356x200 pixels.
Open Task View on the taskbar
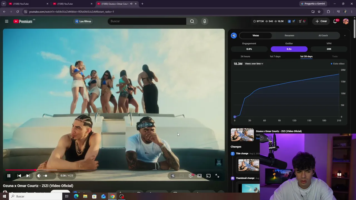tap(67, 196)
